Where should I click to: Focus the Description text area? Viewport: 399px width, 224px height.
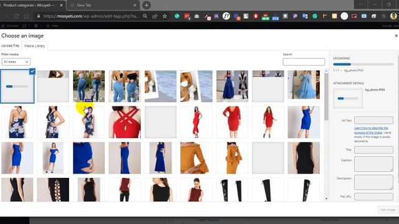[373, 182]
